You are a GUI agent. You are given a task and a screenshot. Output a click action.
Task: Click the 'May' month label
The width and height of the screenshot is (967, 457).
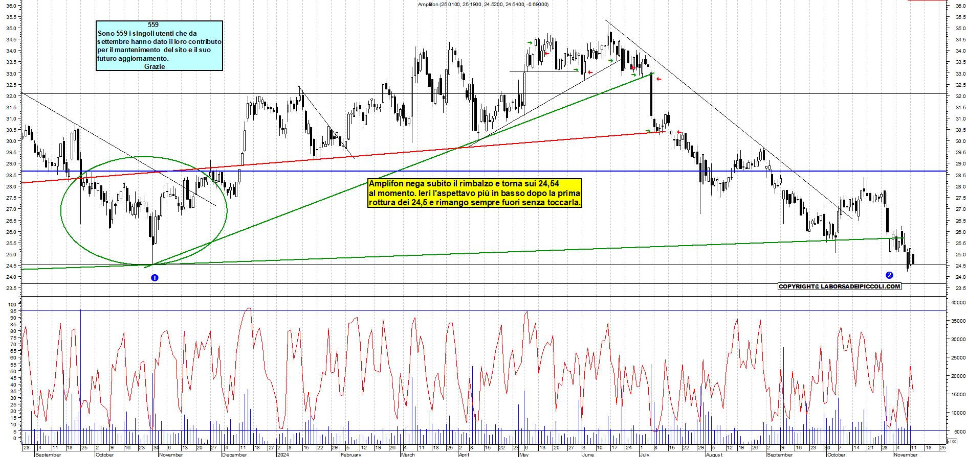pos(524,454)
